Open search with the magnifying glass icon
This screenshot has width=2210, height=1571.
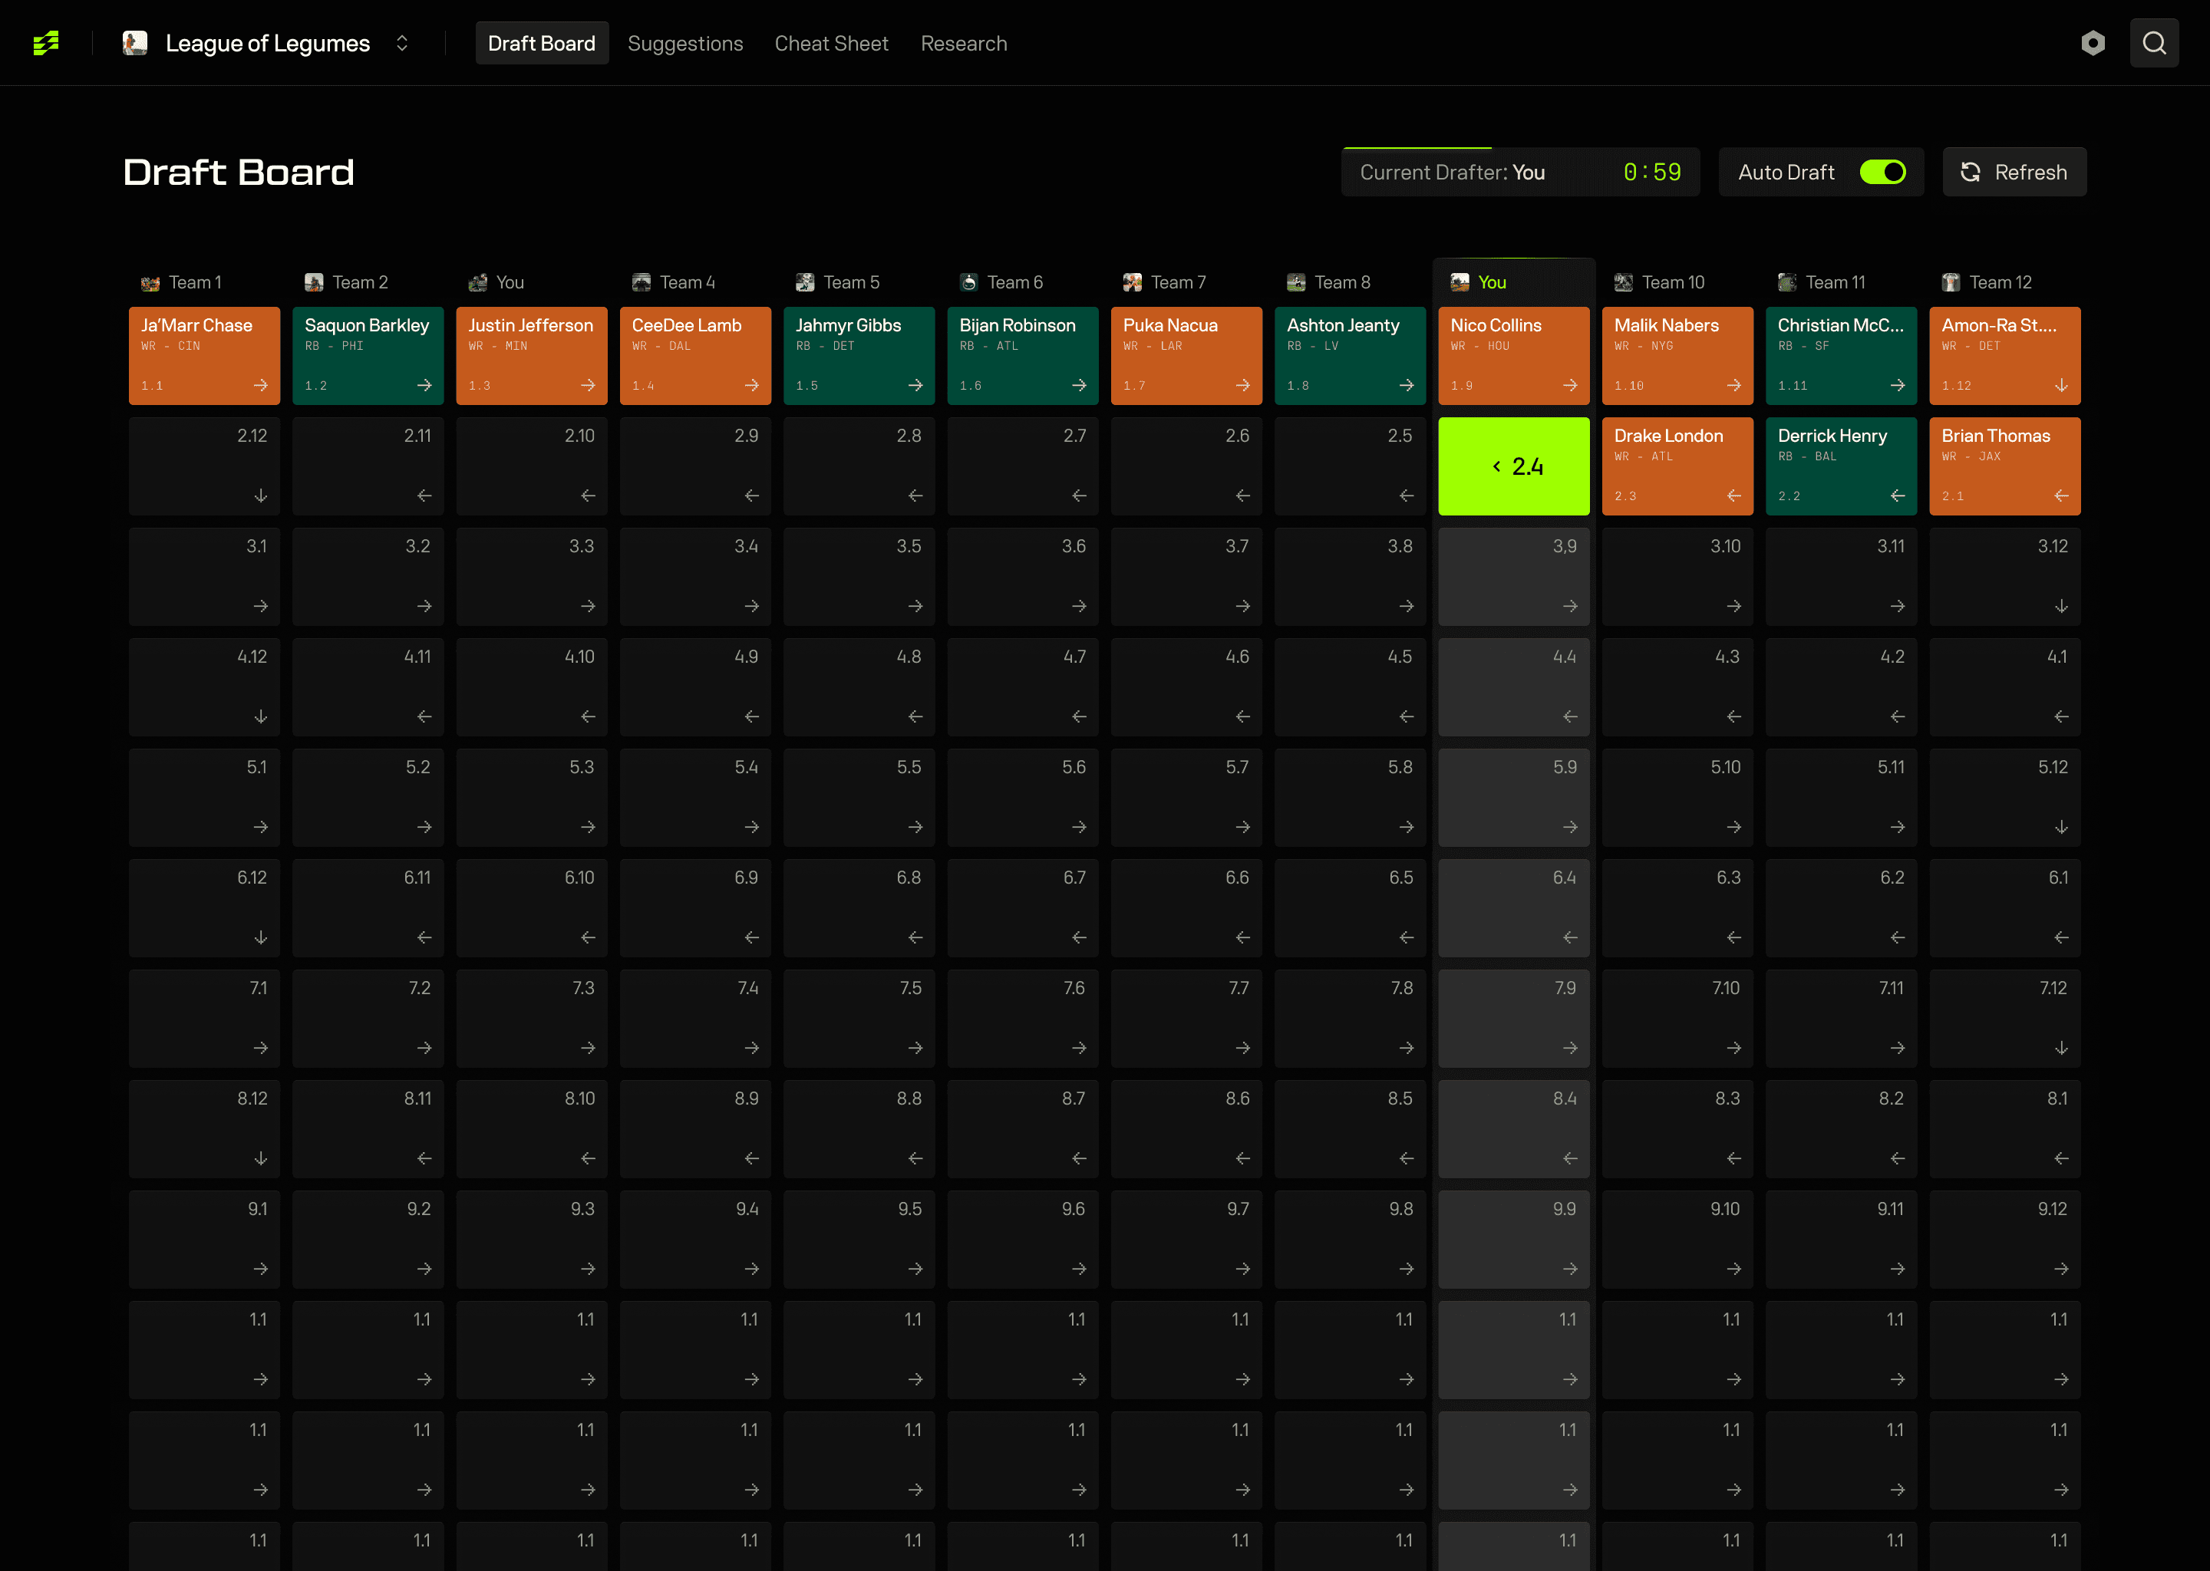(x=2154, y=42)
